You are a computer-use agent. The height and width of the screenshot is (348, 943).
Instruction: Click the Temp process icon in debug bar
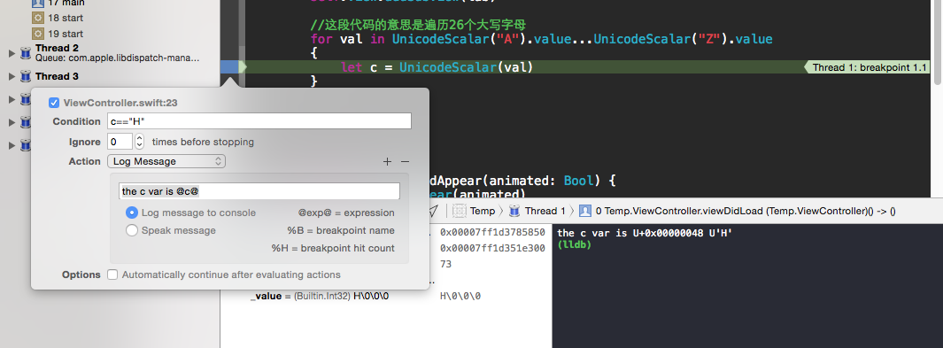click(460, 211)
